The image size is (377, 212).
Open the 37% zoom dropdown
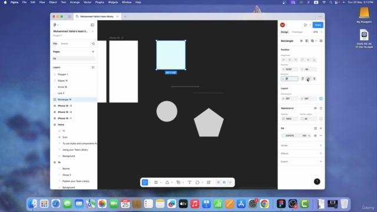(318, 32)
